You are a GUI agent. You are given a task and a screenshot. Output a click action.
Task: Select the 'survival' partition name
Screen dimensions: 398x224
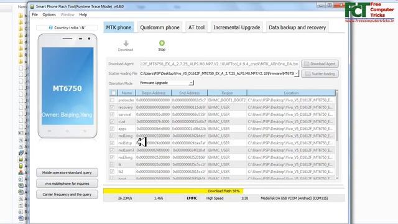click(124, 114)
